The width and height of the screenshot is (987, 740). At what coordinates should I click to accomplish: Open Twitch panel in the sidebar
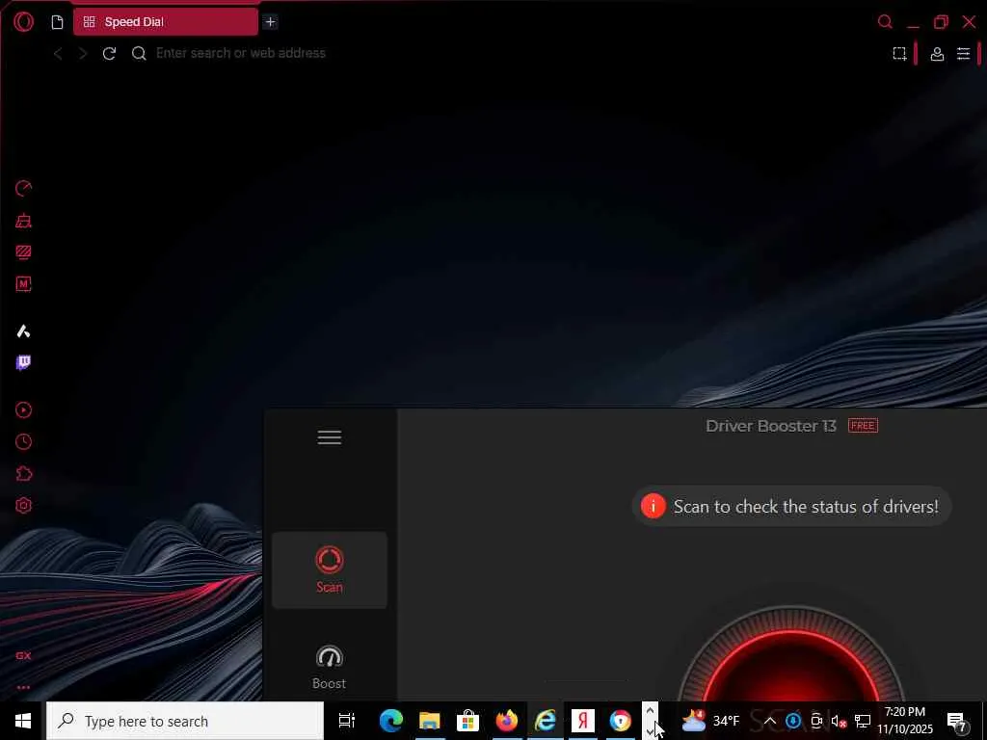[23, 362]
